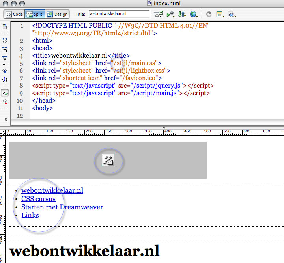The width and height of the screenshot is (284, 263).
Task: Click the index.html document icon in the title bar
Action: [149, 3]
